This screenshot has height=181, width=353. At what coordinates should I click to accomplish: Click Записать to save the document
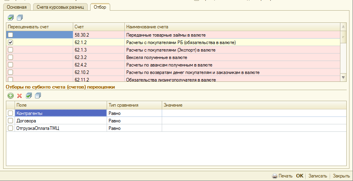click(x=317, y=176)
